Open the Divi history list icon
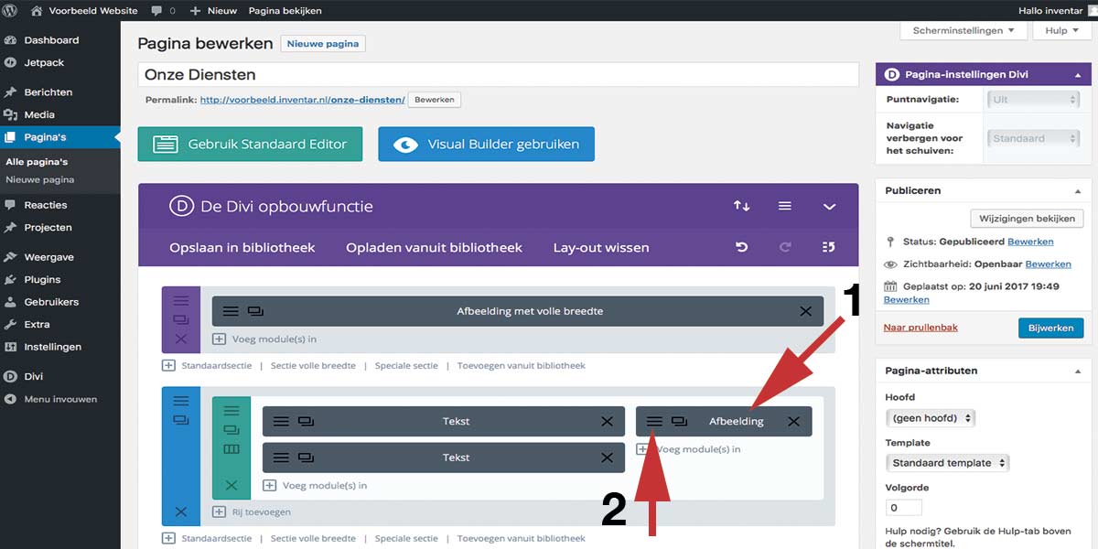This screenshot has height=549, width=1098. tap(829, 247)
